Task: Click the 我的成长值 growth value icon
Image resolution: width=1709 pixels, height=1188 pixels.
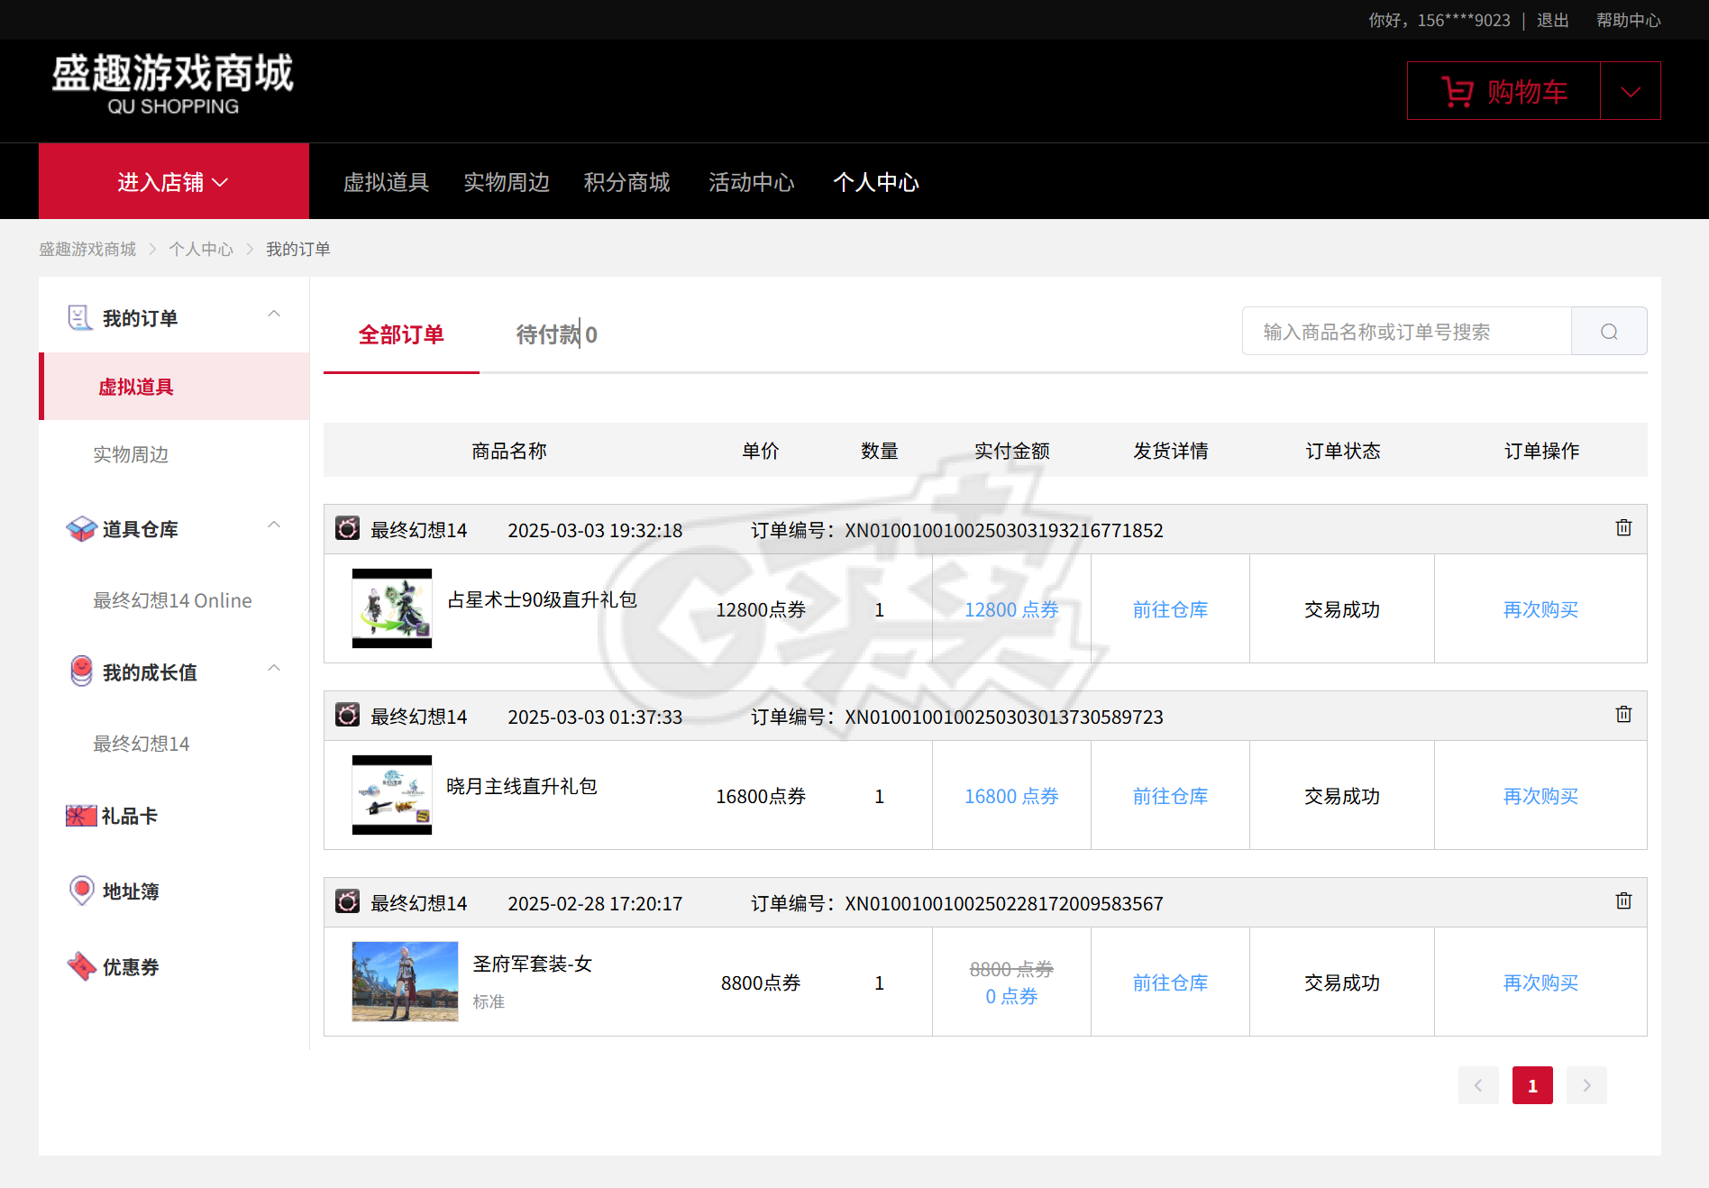Action: pos(79,671)
